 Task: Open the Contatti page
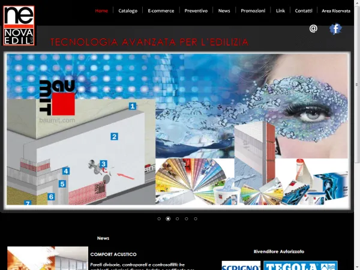304,11
